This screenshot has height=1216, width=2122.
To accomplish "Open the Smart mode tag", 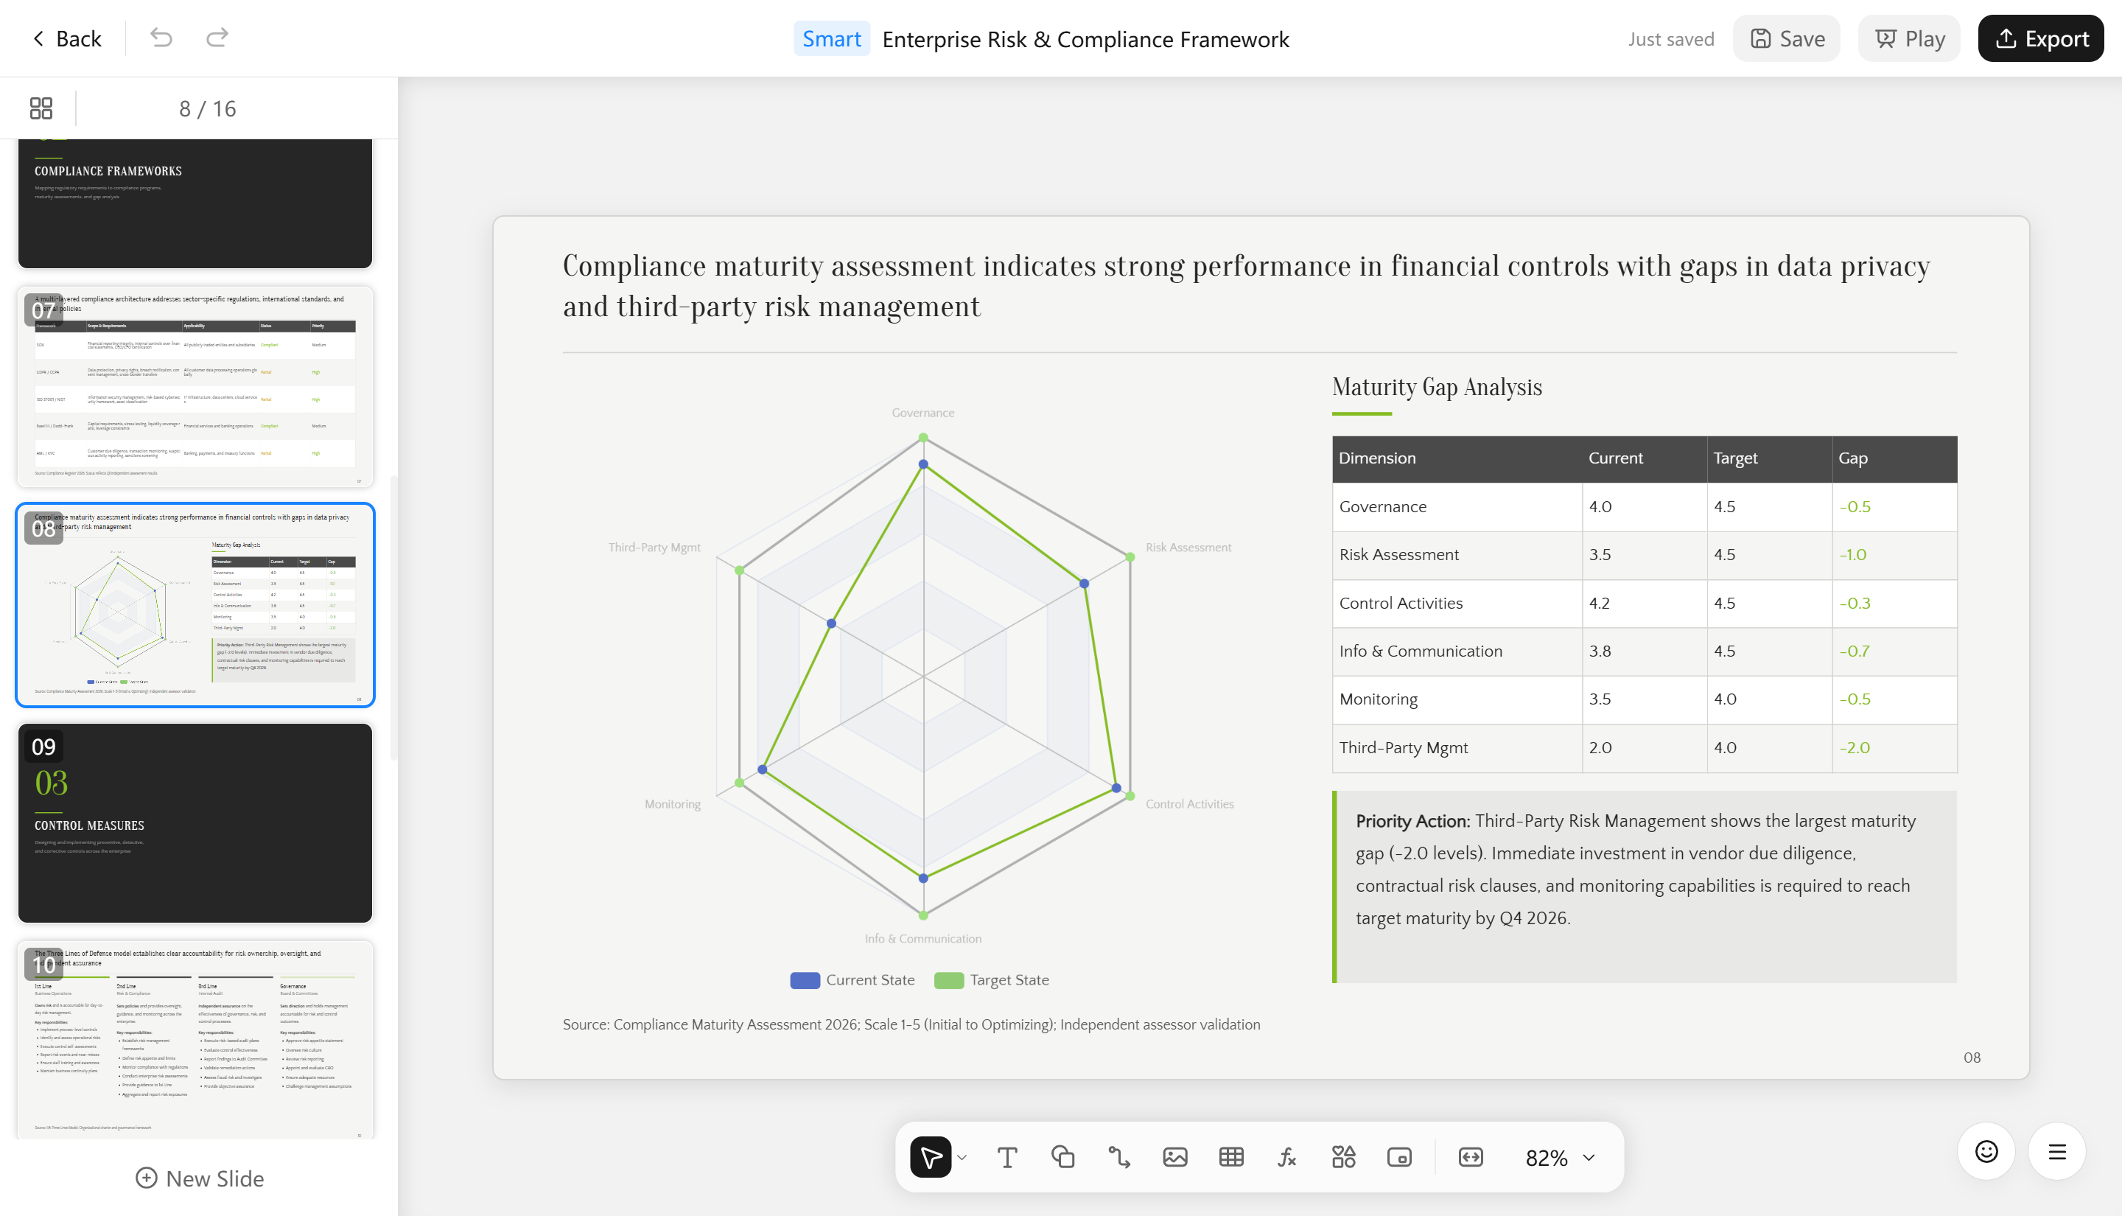I will [x=831, y=38].
